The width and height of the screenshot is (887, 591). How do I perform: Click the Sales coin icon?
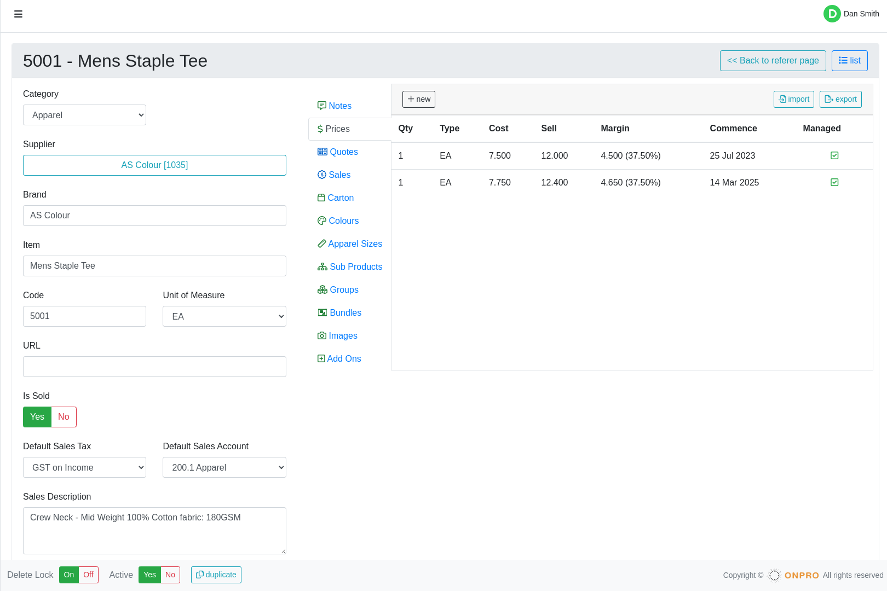[x=322, y=175]
